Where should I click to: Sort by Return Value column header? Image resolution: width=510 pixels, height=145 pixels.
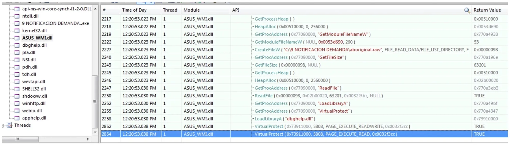pos(490,10)
